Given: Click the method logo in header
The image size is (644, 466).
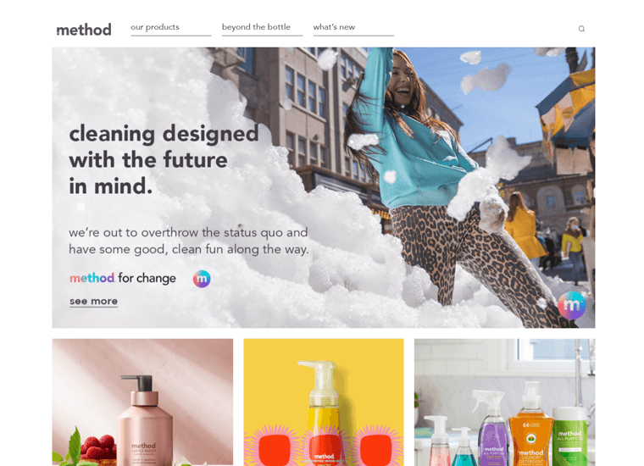Looking at the screenshot, I should (84, 30).
